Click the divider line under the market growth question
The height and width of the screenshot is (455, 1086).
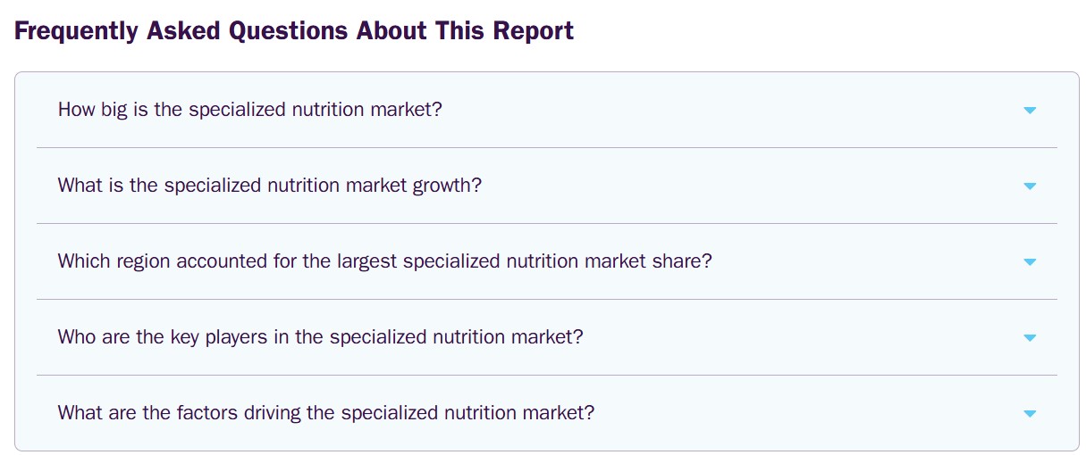click(546, 223)
